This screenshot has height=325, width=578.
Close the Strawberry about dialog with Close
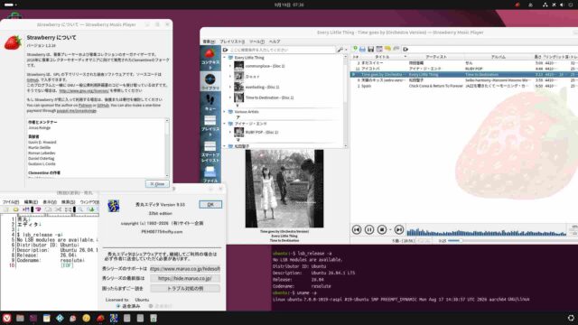click(157, 183)
